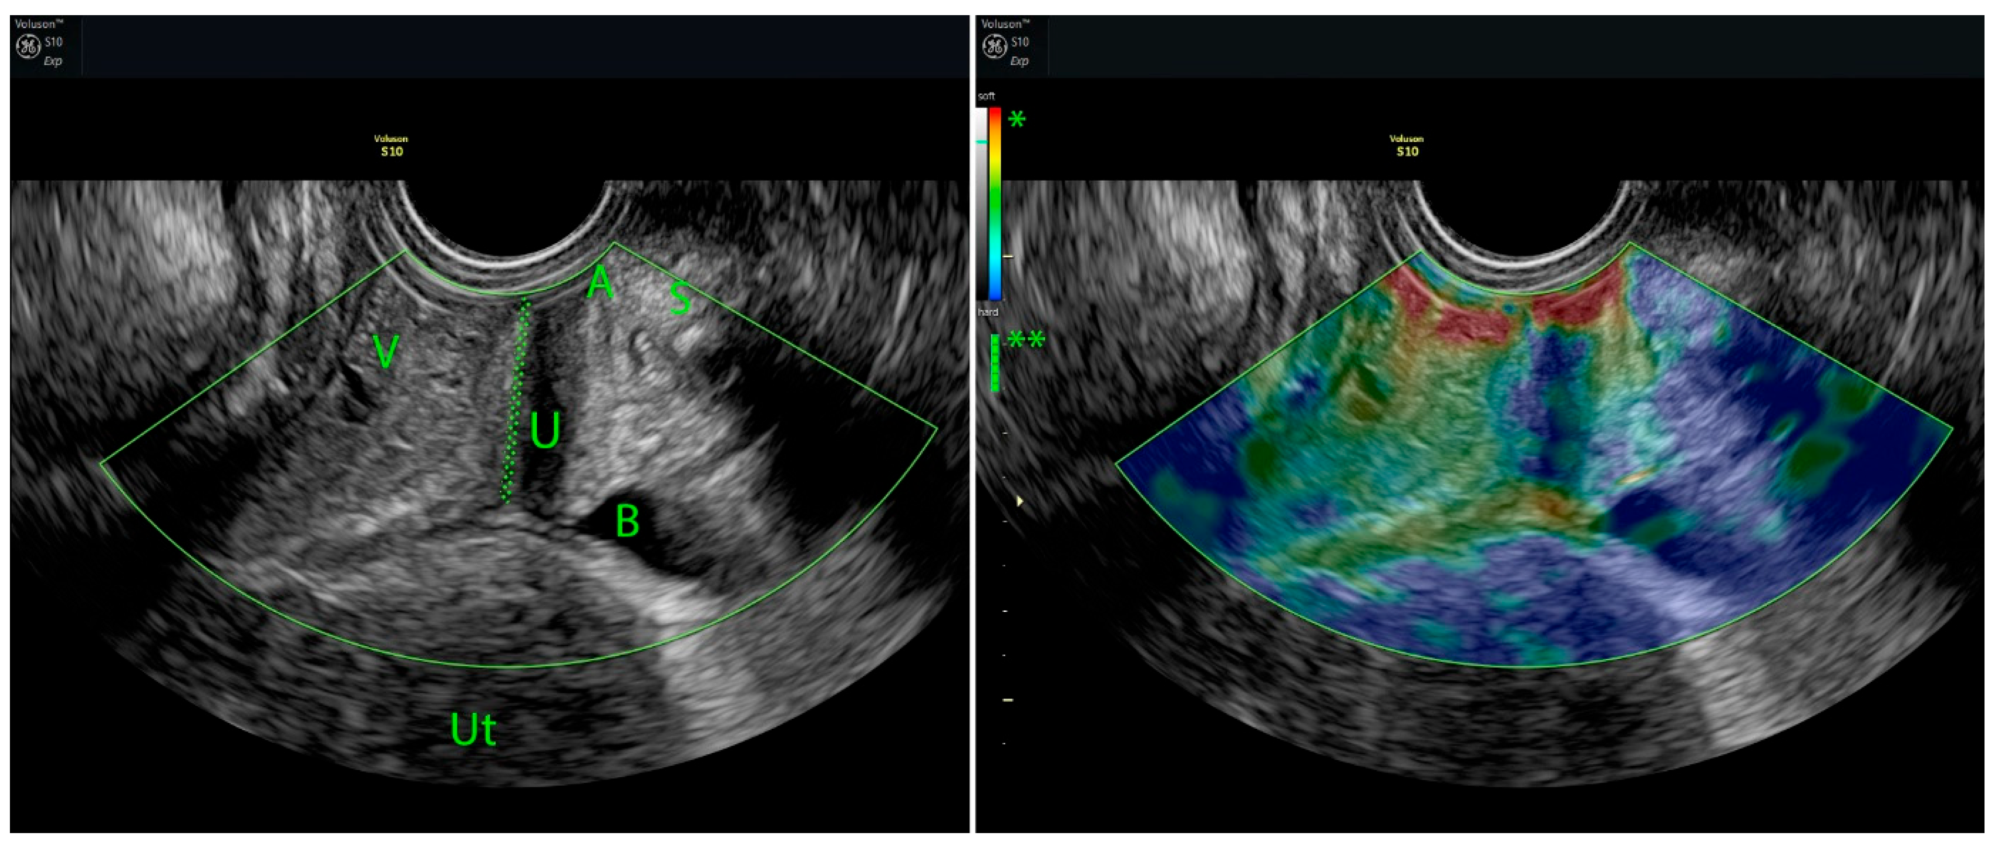
Task: Click the grayscale map bar
Action: tap(982, 203)
